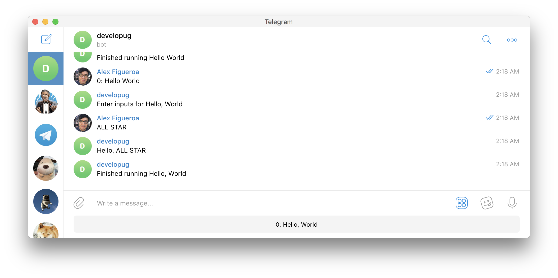Click the '0: Hello, World' bot keyboard button
The width and height of the screenshot is (558, 278).
(x=296, y=224)
